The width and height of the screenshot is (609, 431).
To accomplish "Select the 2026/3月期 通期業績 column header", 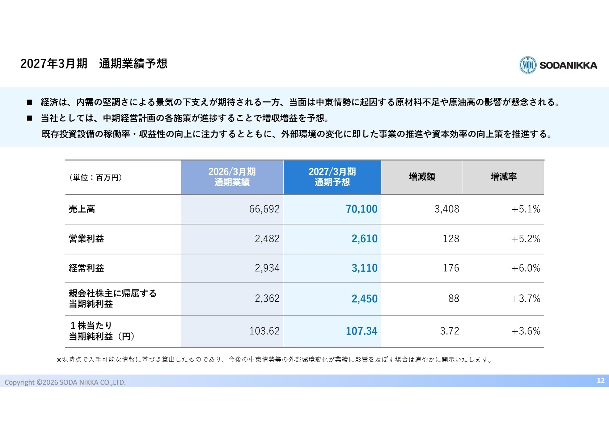I will (232, 177).
